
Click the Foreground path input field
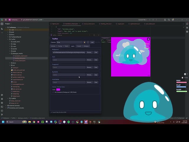[69, 67]
